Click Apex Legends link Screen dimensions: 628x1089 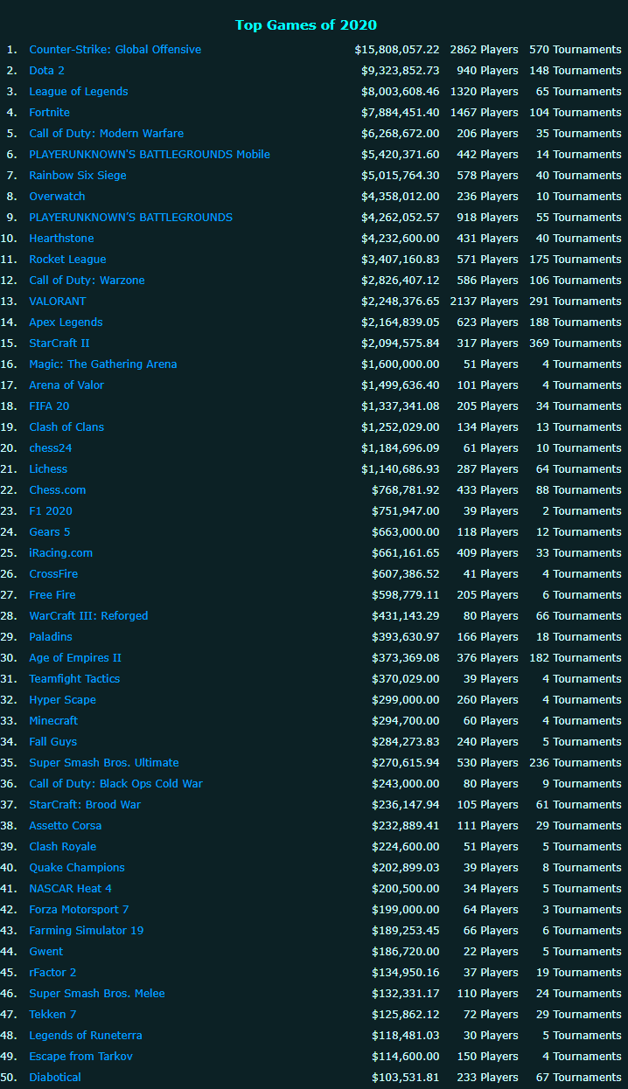(66, 323)
